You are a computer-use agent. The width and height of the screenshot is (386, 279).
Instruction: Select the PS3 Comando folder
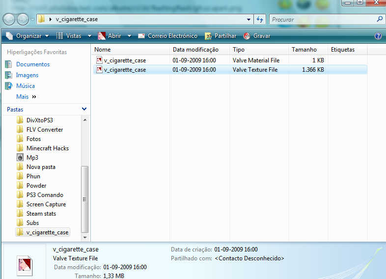coord(45,195)
